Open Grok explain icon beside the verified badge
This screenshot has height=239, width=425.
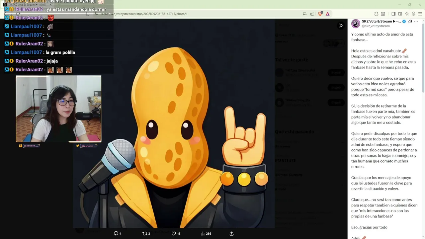pos(410,22)
